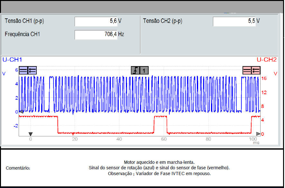Click the blue CH1 coupling icon
This screenshot has width=285, height=188.
(23, 70)
